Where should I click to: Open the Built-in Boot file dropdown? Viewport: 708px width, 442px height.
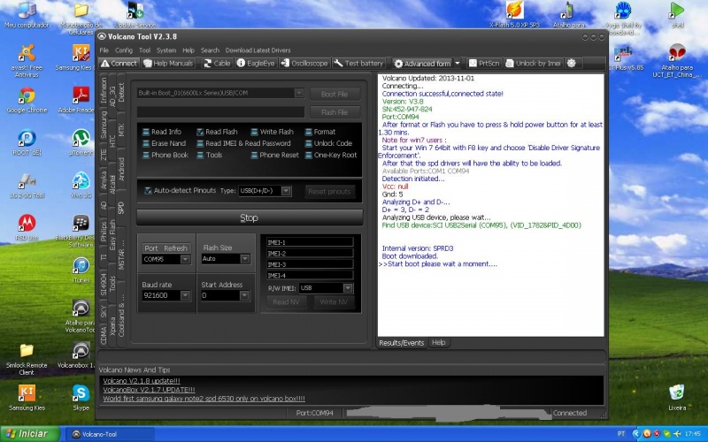pos(298,93)
